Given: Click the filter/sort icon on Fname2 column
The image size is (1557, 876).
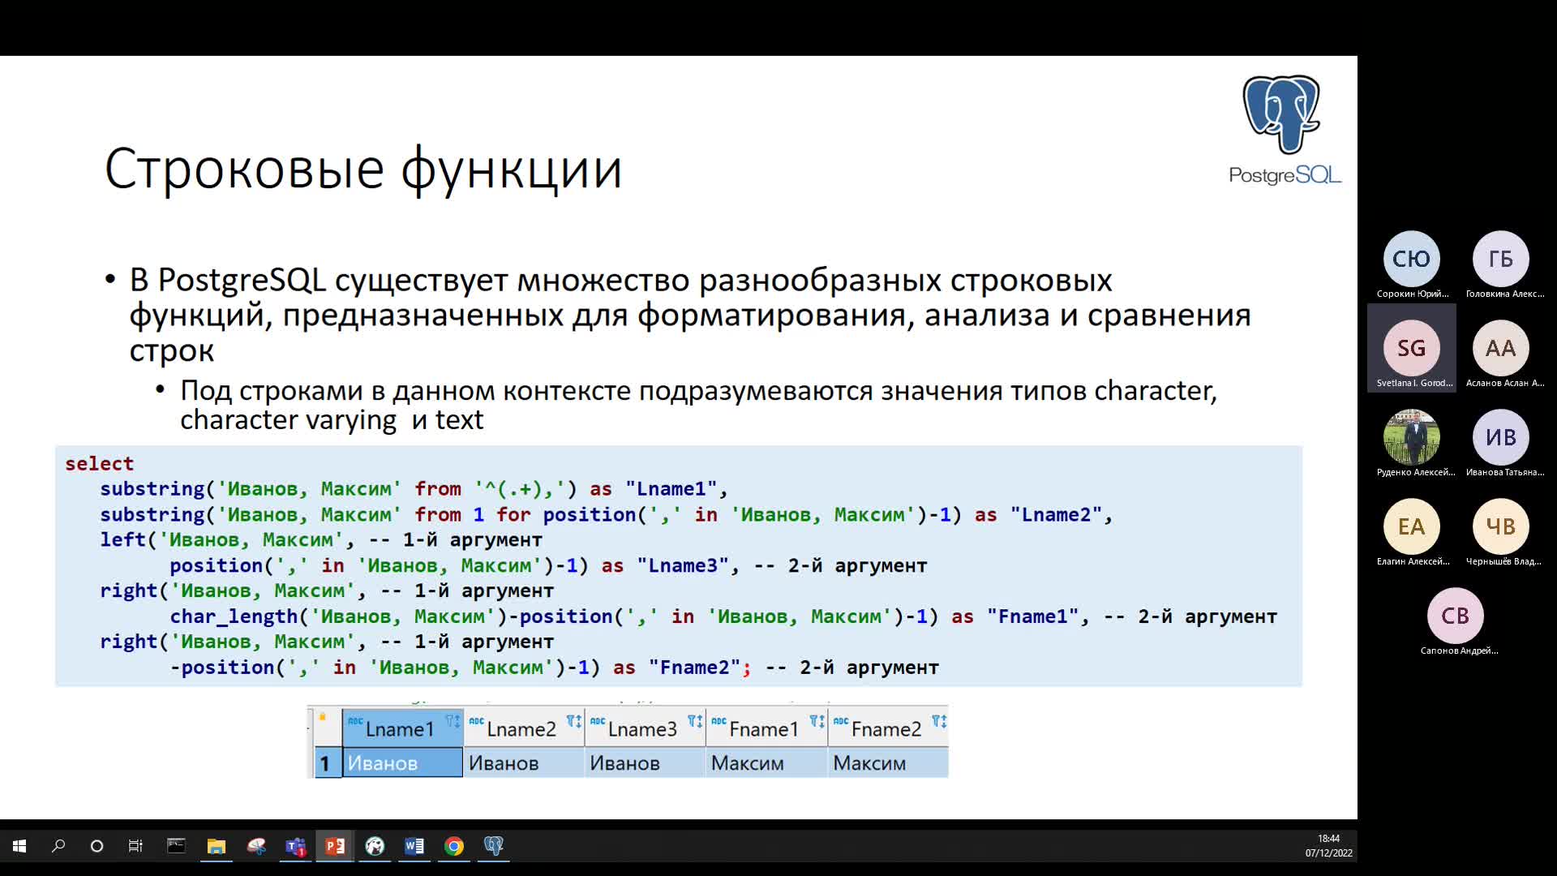Looking at the screenshot, I should [938, 721].
